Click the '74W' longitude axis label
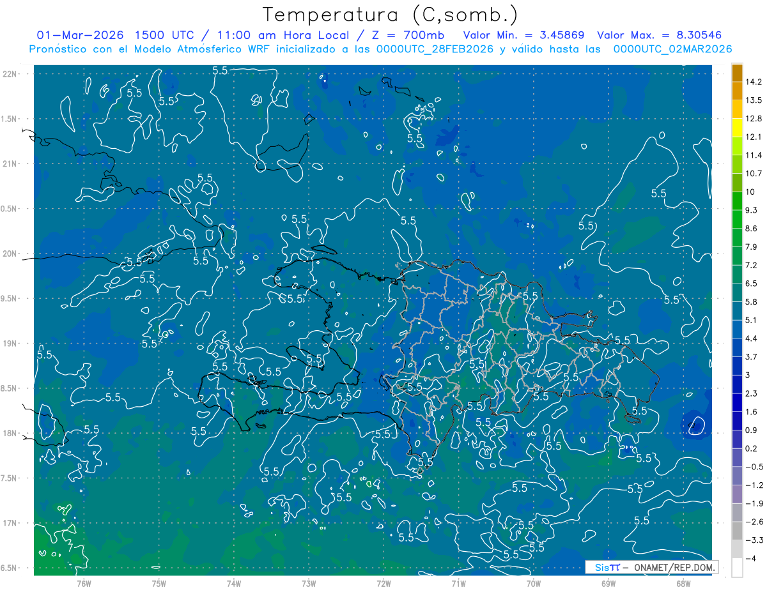 pos(234,583)
